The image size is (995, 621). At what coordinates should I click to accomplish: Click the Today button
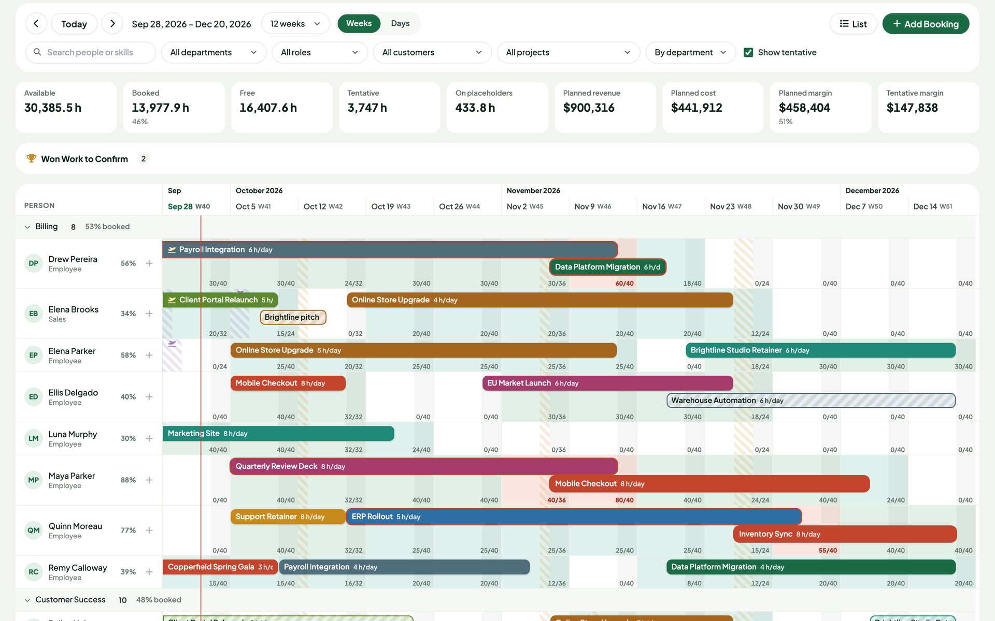pyautogui.click(x=74, y=24)
